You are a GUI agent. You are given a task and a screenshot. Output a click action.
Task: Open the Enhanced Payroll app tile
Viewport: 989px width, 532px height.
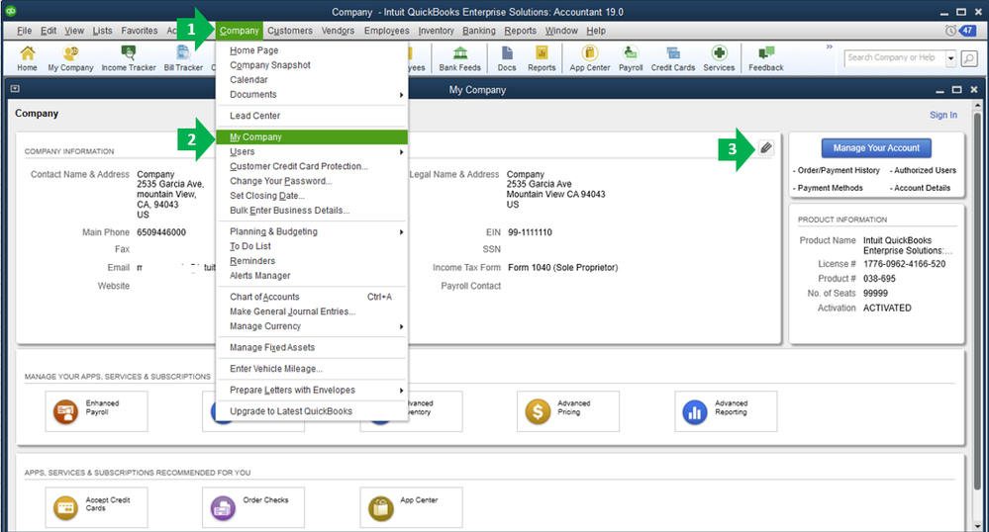click(96, 411)
